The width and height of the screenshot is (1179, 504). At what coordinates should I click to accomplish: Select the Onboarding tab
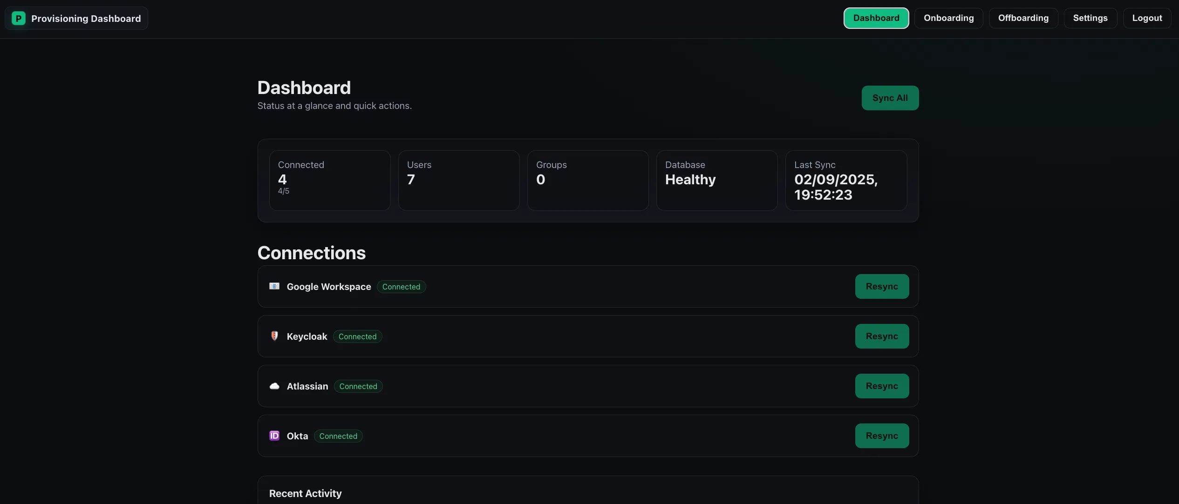948,18
